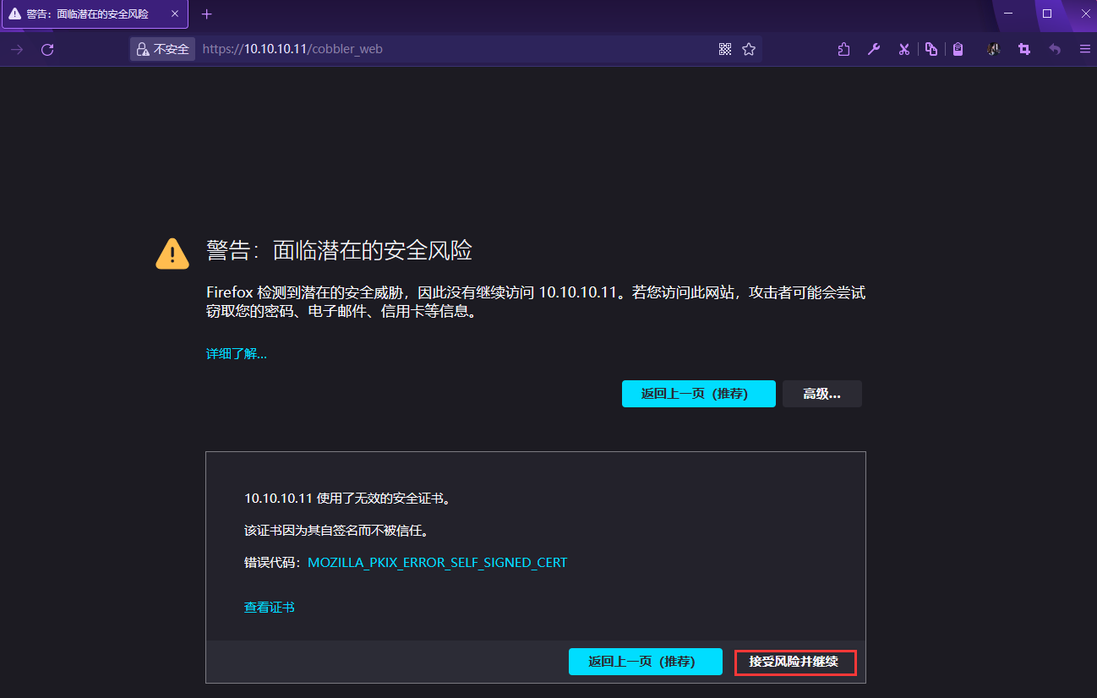Open the profile avatar icon
This screenshot has height=698, width=1097.
994,49
